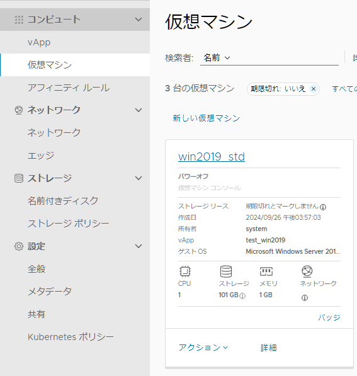Viewport: 357px width, 376px height.
Task: Click the パワーオフ status text
Action: (x=193, y=176)
